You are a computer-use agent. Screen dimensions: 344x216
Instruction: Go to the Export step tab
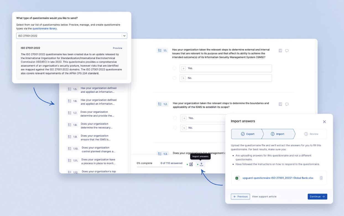click(x=247, y=134)
